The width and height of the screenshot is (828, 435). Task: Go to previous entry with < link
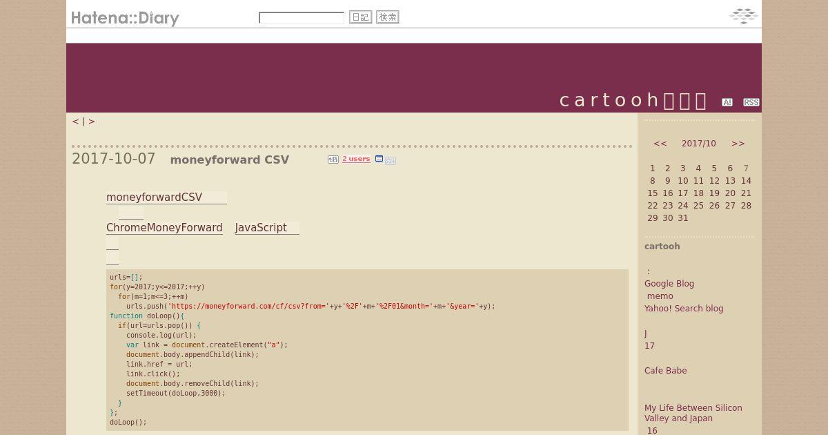click(x=75, y=122)
